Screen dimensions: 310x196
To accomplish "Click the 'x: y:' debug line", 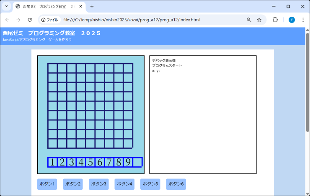I will click(x=156, y=71).
